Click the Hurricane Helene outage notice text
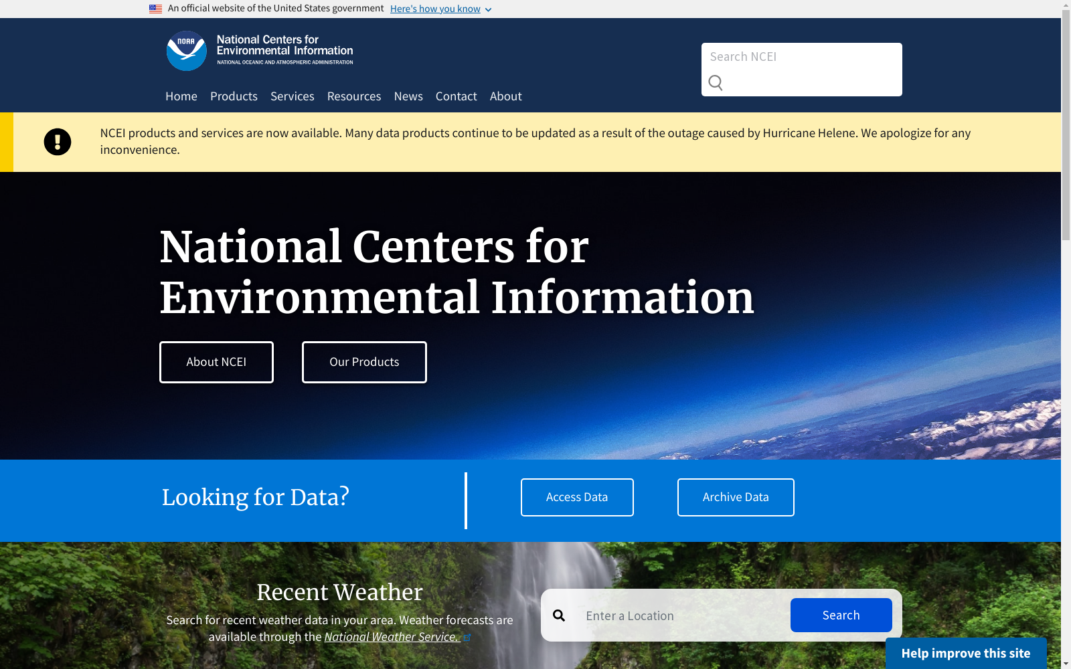 [535, 141]
